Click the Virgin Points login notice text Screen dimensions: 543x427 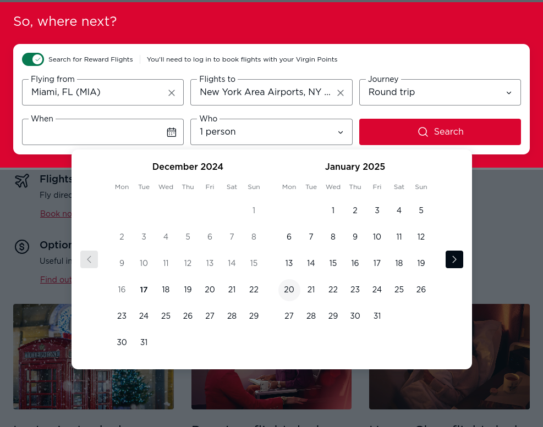click(x=242, y=59)
